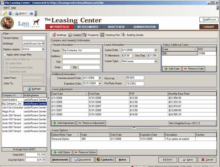Expand the Buildings filter dropdown

[43, 44]
